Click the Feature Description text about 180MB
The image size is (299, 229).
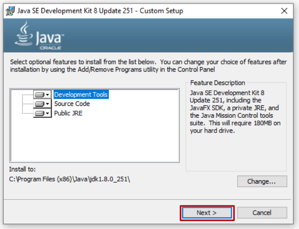click(x=235, y=112)
